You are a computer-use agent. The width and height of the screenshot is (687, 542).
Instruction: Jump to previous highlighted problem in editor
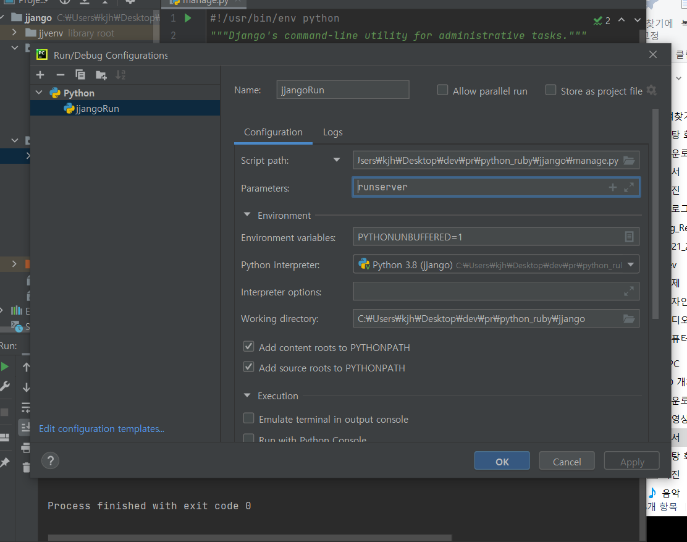click(x=622, y=20)
